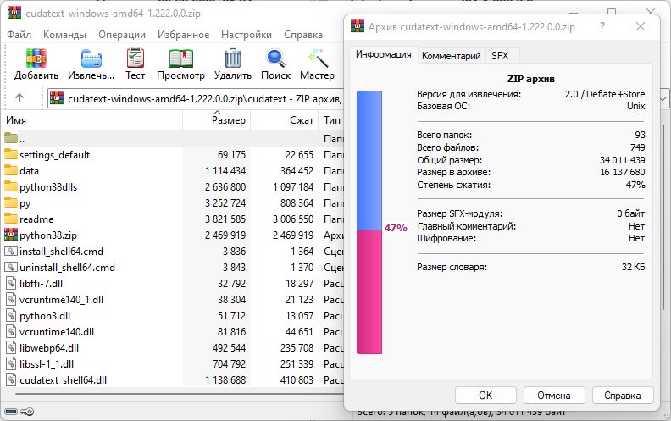
Task: Select the py folder icon
Action: (x=11, y=202)
